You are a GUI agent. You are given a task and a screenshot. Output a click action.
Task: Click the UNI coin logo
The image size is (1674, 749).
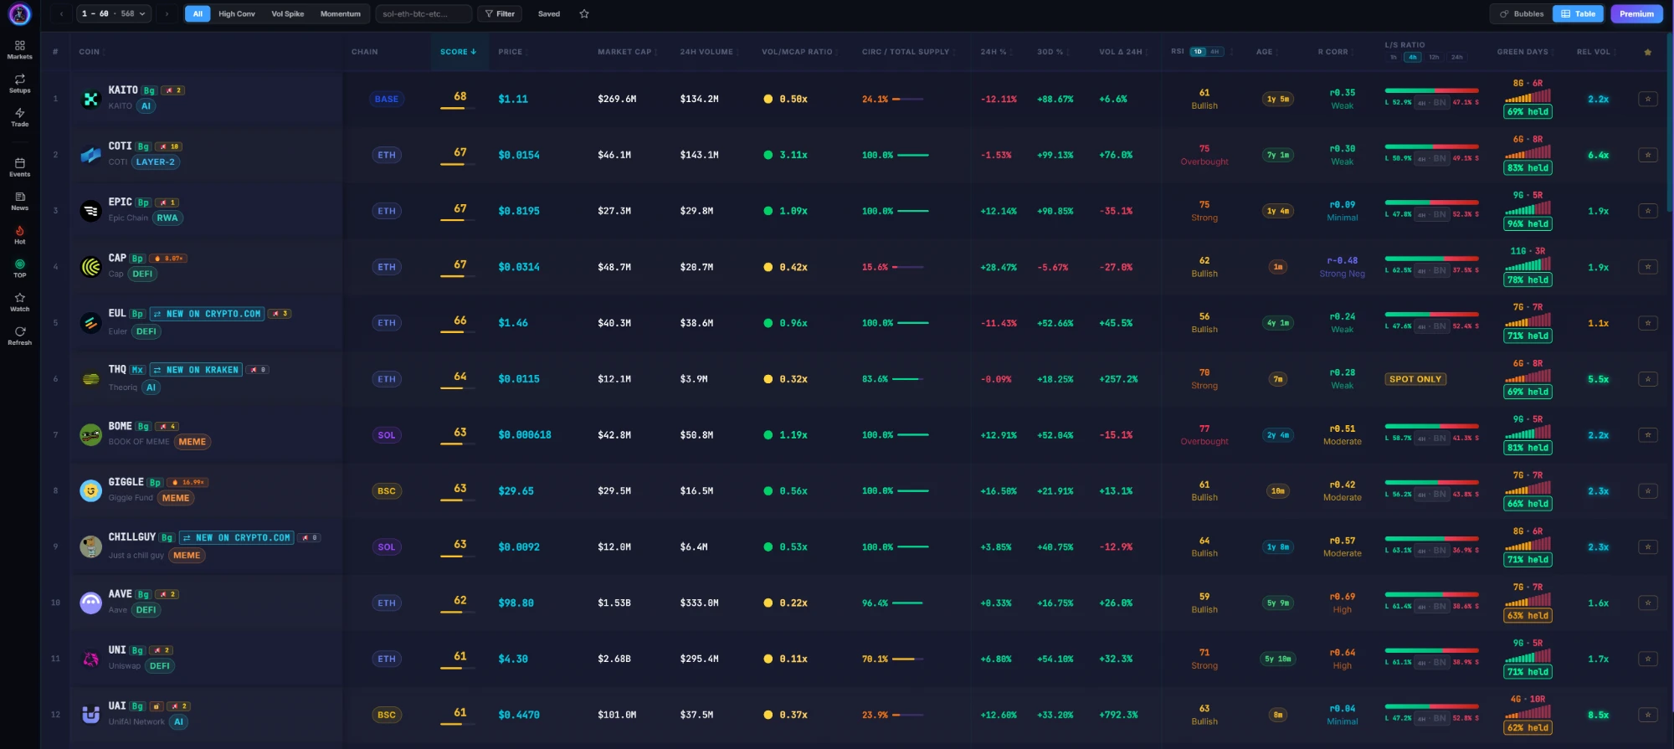tap(90, 659)
